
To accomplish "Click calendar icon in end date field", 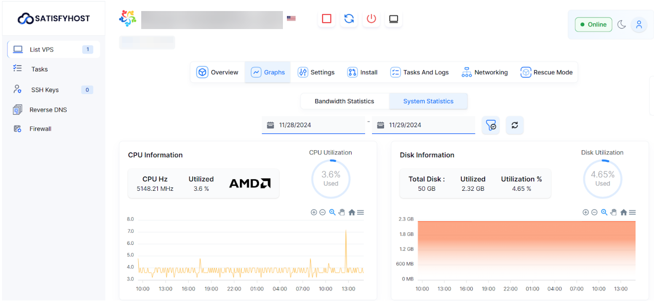I will (x=381, y=125).
